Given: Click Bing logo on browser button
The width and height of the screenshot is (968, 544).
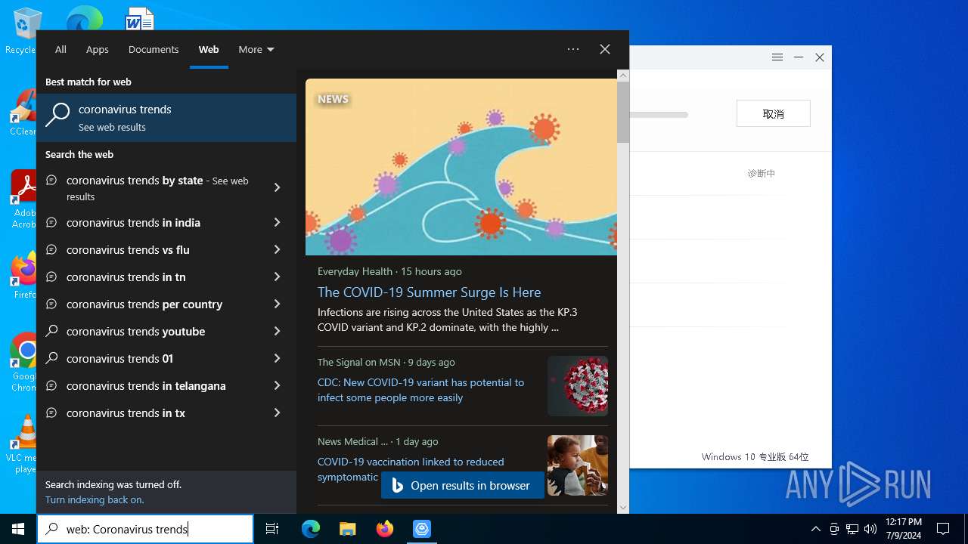Looking at the screenshot, I should click(x=398, y=486).
